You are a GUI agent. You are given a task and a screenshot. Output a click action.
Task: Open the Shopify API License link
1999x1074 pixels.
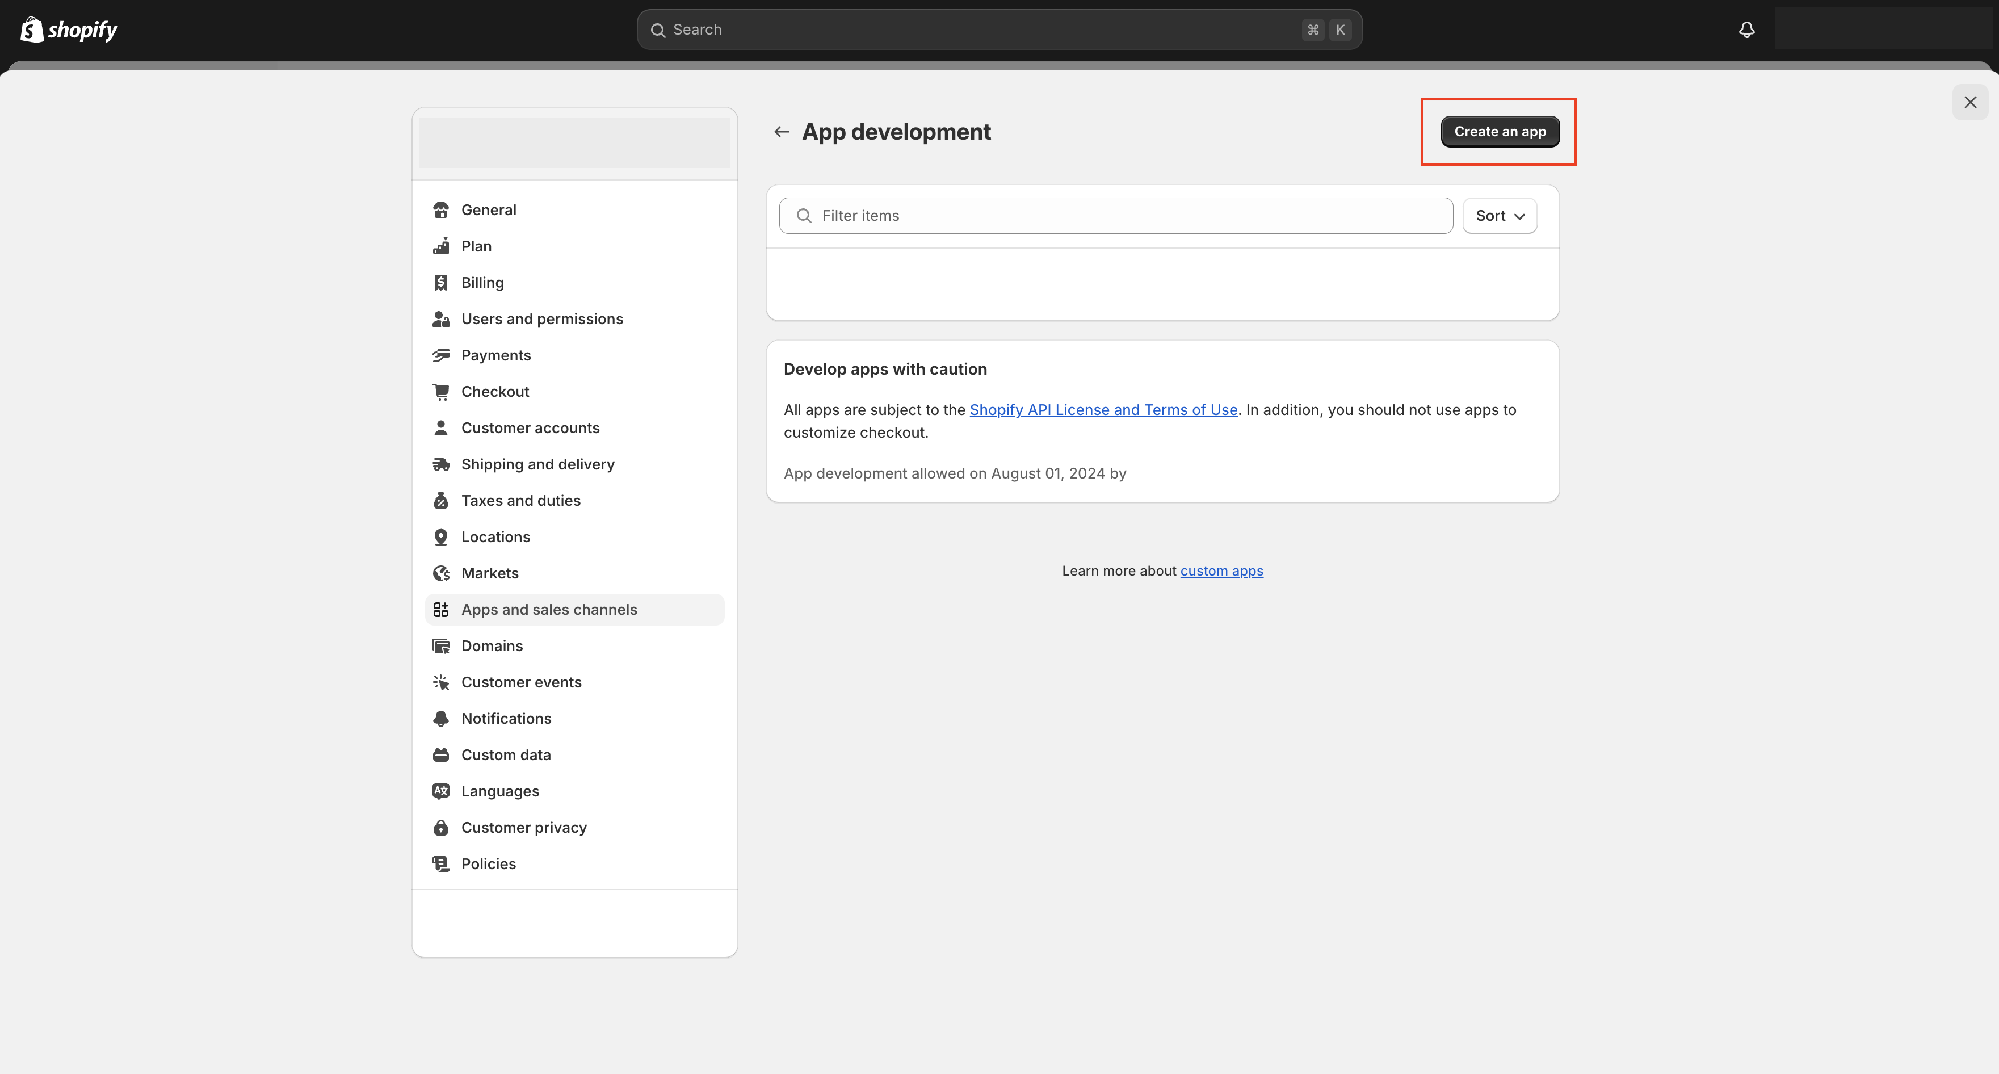(1104, 409)
